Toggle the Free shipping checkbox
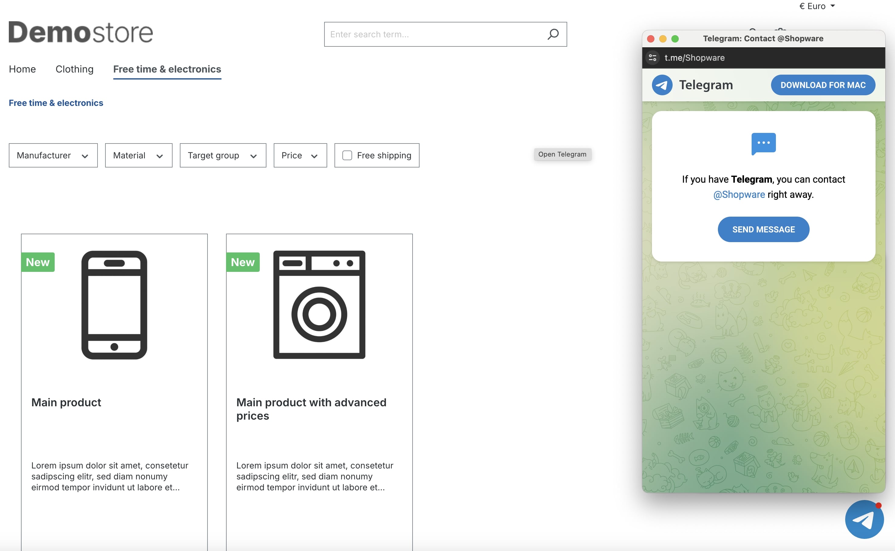Viewport: 895px width, 551px height. click(347, 155)
